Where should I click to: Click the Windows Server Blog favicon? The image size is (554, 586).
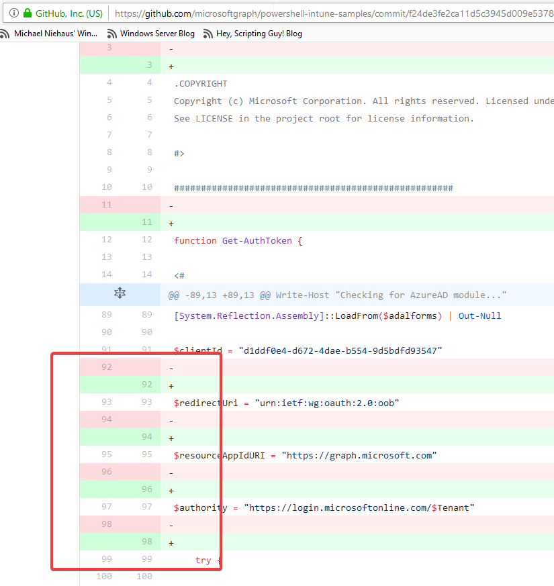111,33
